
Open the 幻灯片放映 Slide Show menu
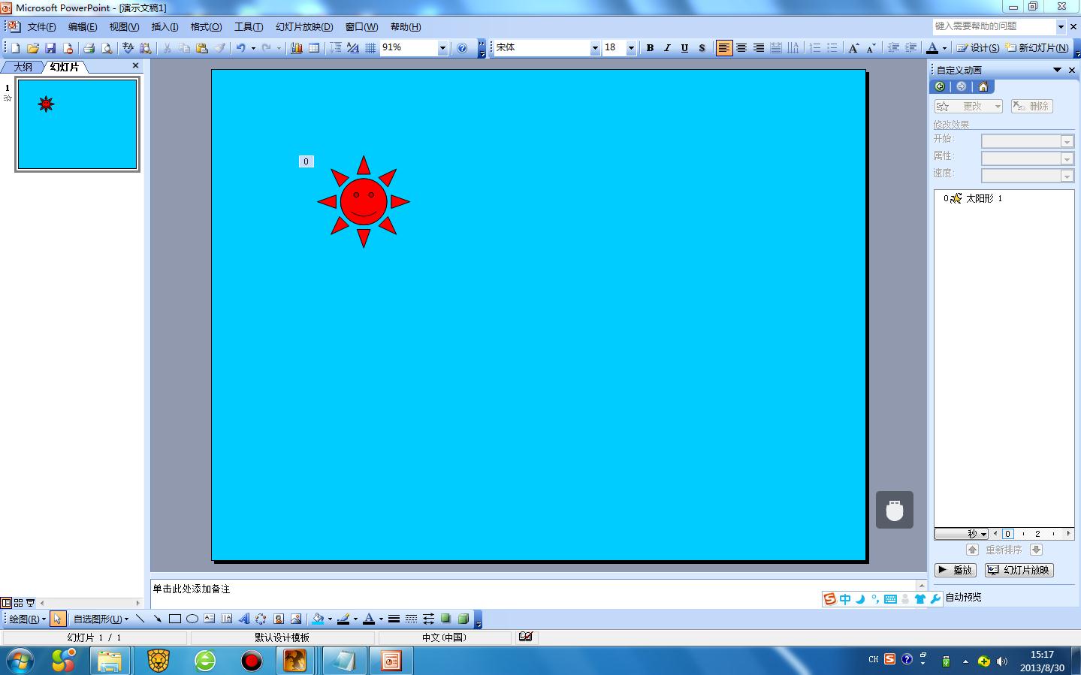point(304,27)
